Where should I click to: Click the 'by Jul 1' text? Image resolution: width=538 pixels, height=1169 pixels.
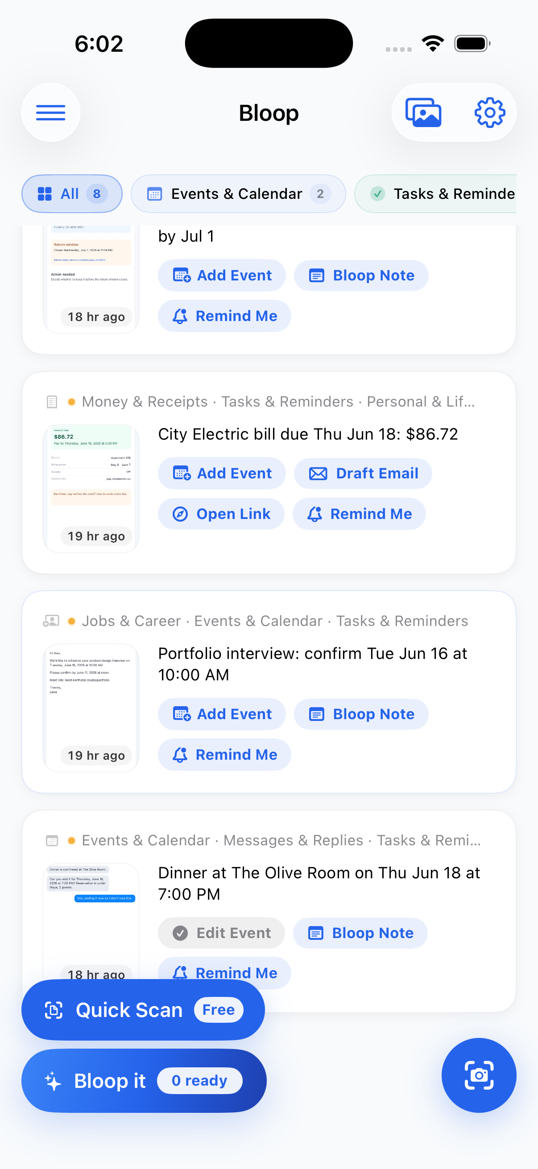pos(186,236)
